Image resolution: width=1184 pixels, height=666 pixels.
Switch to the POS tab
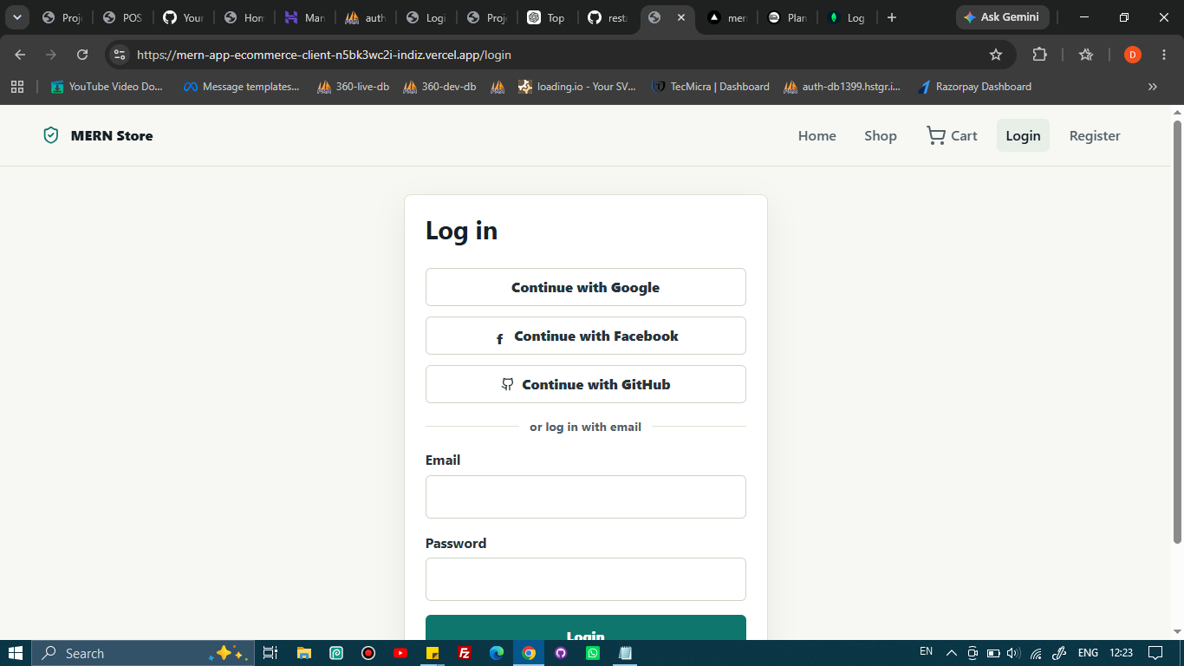(x=122, y=17)
